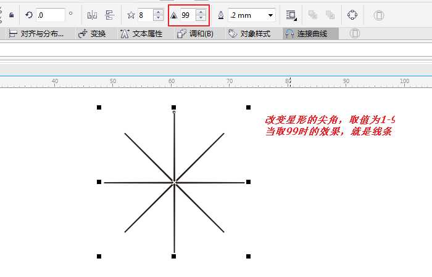Click the outline pen nib icon
The width and height of the screenshot is (432, 277).
click(221, 15)
